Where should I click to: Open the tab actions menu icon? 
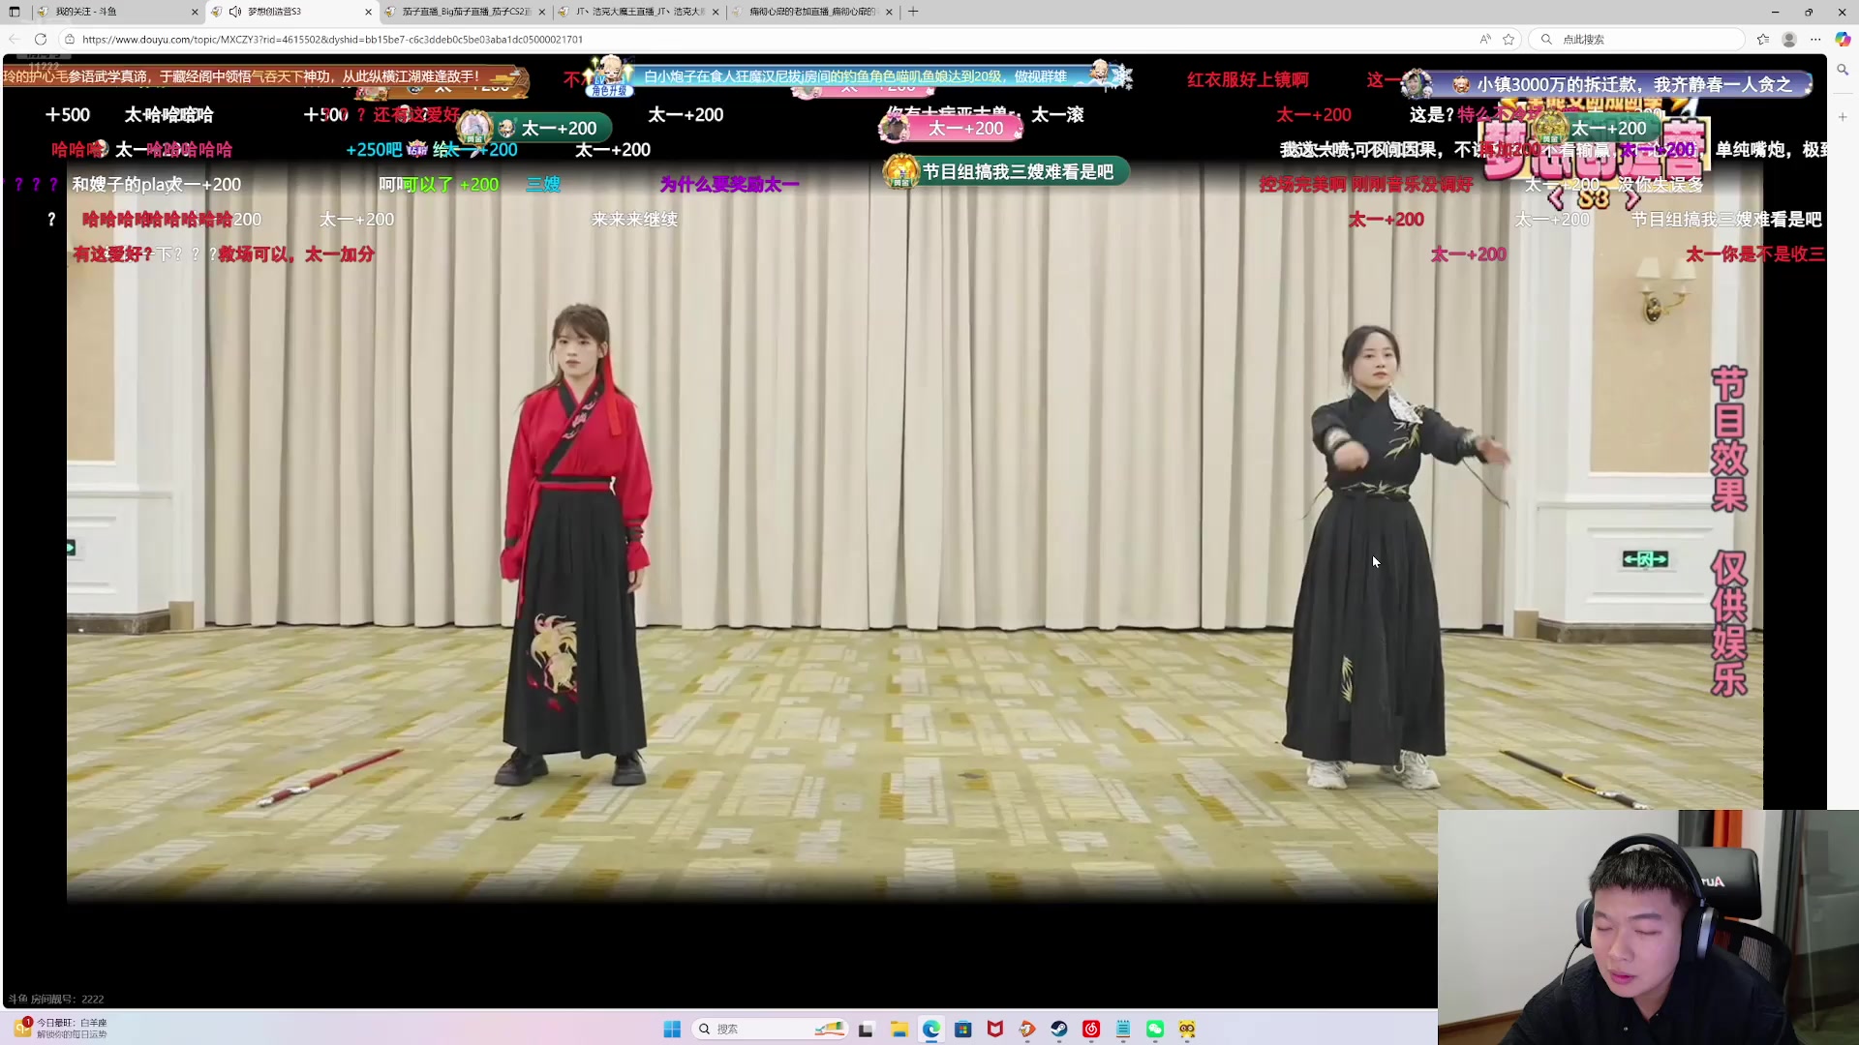click(x=15, y=12)
